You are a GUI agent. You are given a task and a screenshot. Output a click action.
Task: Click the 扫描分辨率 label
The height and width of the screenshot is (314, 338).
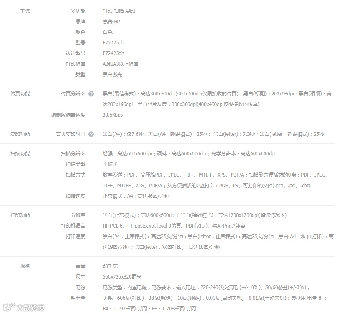[73, 154]
